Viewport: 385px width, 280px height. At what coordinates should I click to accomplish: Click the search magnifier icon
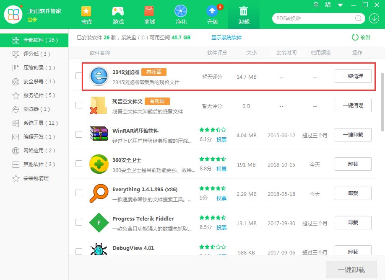pyautogui.click(x=358, y=18)
